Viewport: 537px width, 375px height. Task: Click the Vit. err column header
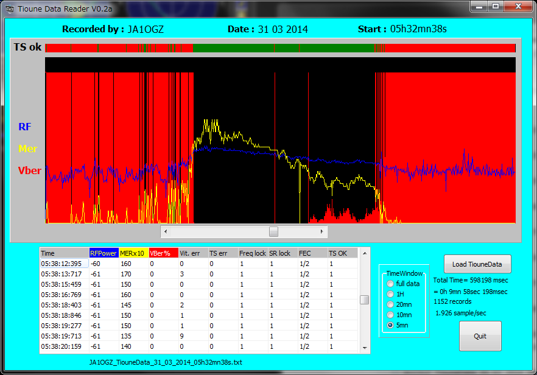point(193,253)
